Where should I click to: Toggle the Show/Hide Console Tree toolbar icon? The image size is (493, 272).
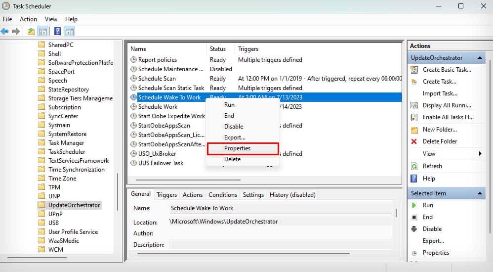43,31
